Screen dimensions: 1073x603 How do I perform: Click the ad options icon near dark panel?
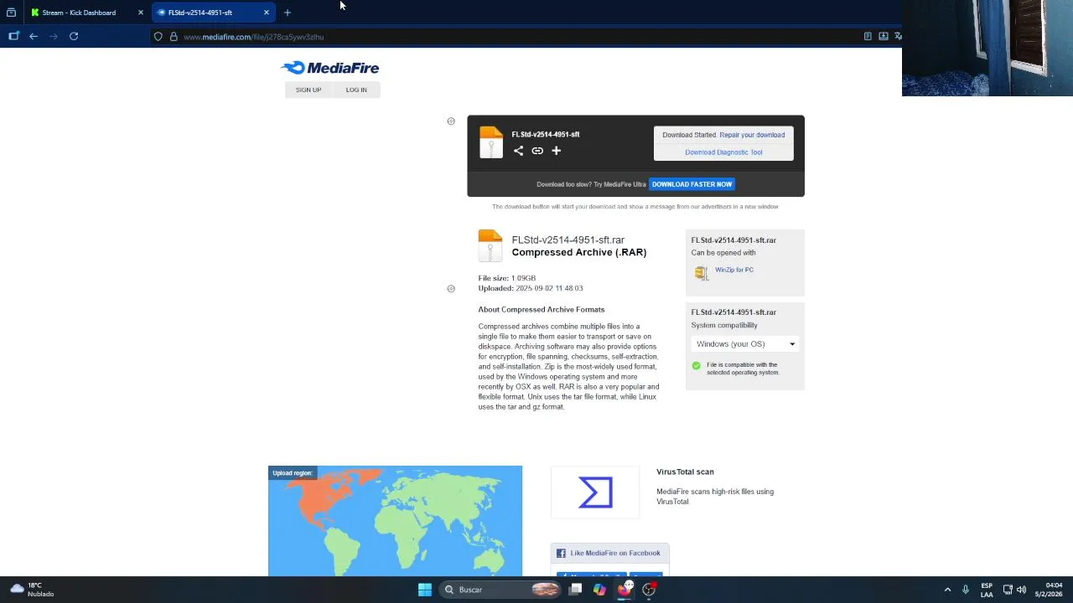[x=451, y=121]
